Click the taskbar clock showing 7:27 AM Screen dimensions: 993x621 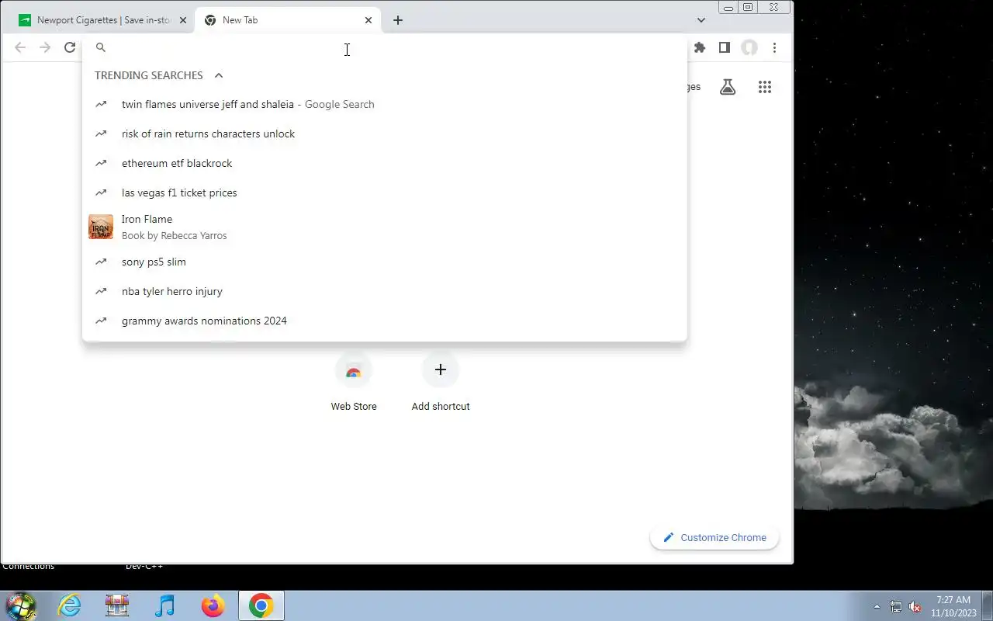tap(953, 606)
